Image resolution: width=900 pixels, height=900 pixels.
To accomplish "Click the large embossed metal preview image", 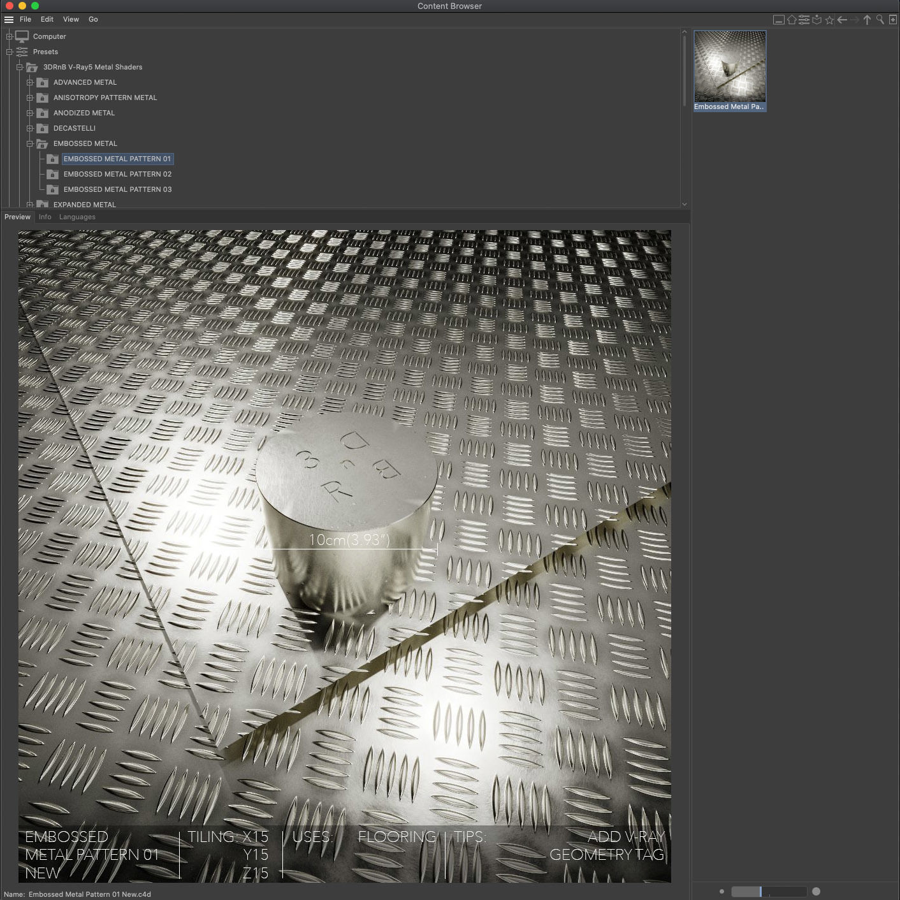I will point(345,556).
